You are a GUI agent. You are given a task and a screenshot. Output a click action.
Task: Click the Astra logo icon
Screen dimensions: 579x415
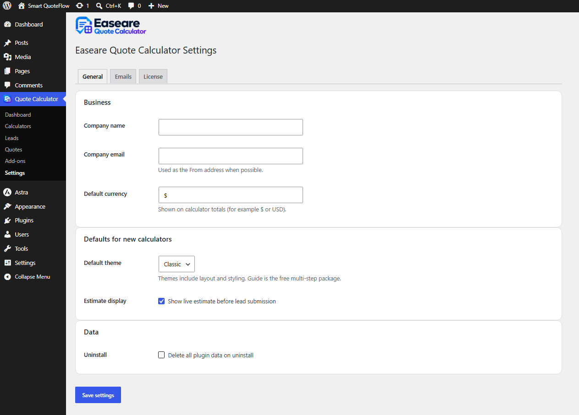pos(7,192)
